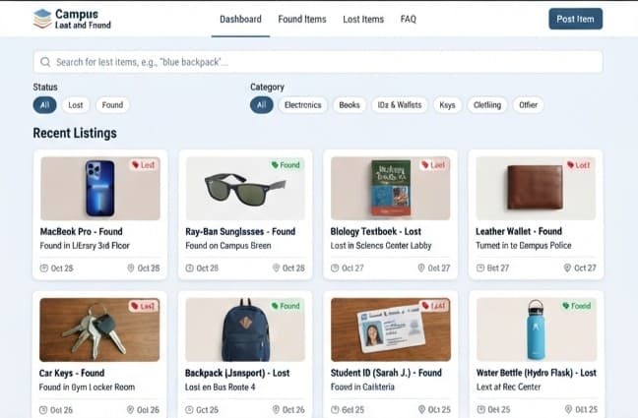Click the Found tag on the Water Bottle card

tap(576, 306)
